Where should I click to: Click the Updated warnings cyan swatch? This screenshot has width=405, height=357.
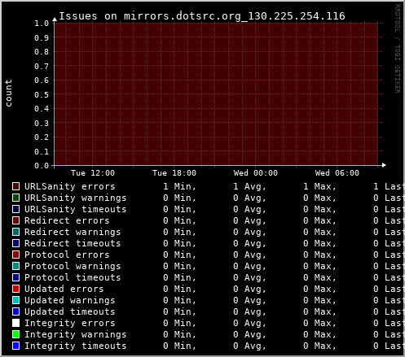15,300
